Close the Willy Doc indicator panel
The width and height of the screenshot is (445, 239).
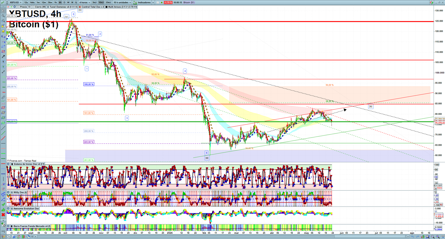pyautogui.click(x=8, y=192)
